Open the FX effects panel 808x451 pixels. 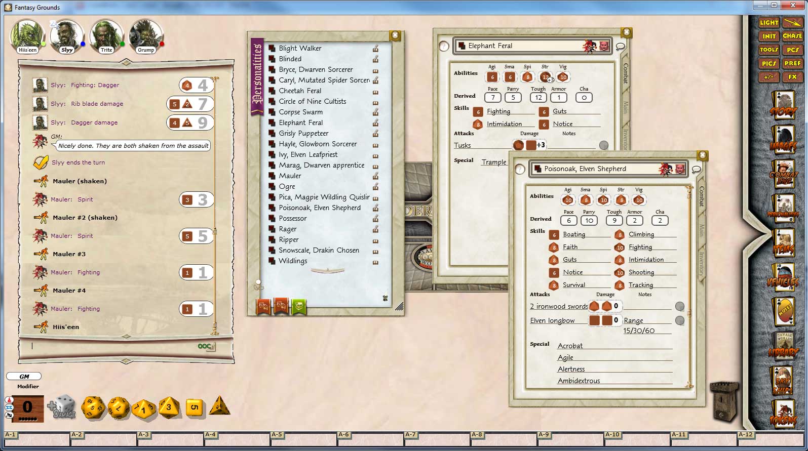point(792,77)
